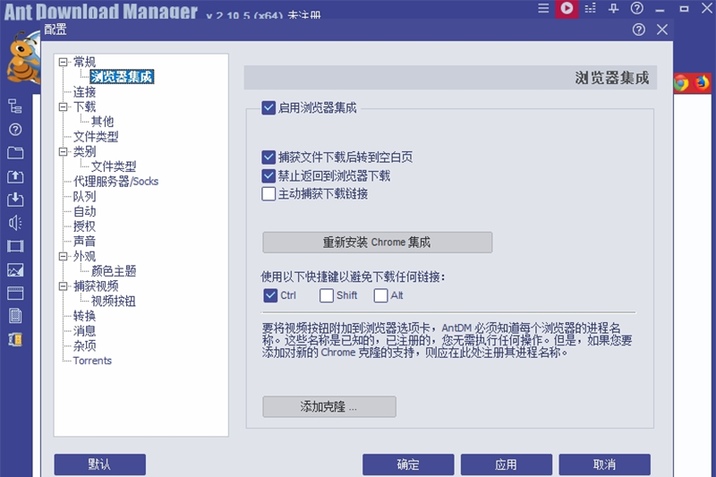Screen dimensions: 716x477
Task: Toggle 捕获文件下载后转到空白页 checkbox
Action: [x=268, y=158]
